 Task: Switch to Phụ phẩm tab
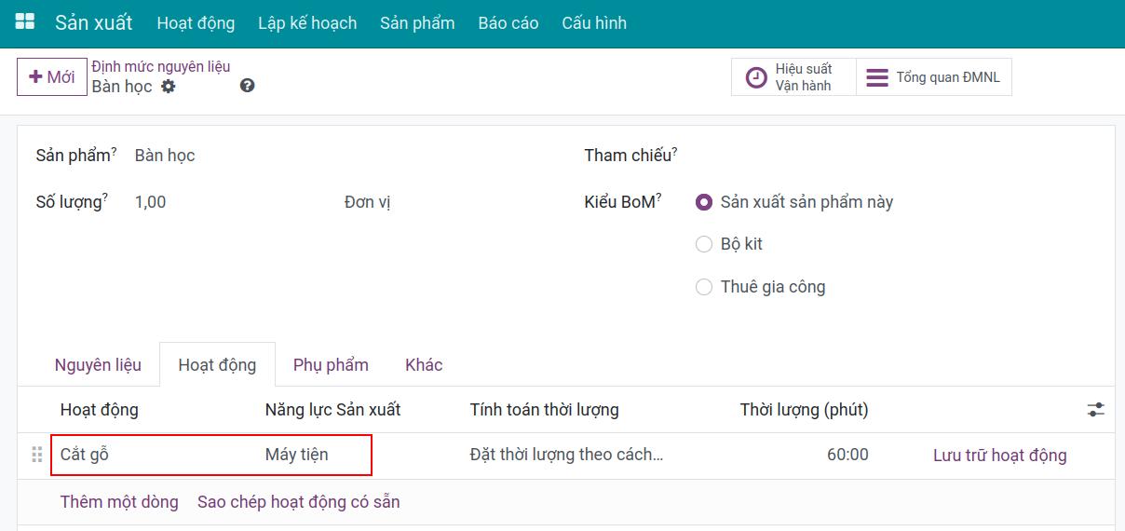[x=331, y=365]
